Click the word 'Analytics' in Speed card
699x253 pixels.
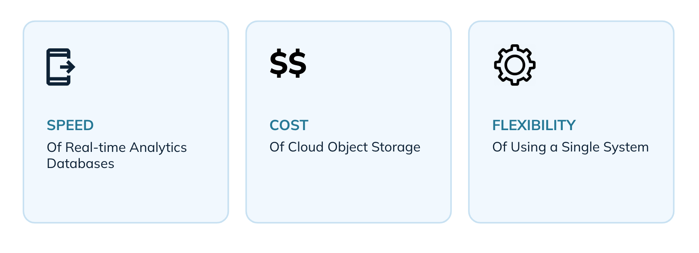click(158, 148)
